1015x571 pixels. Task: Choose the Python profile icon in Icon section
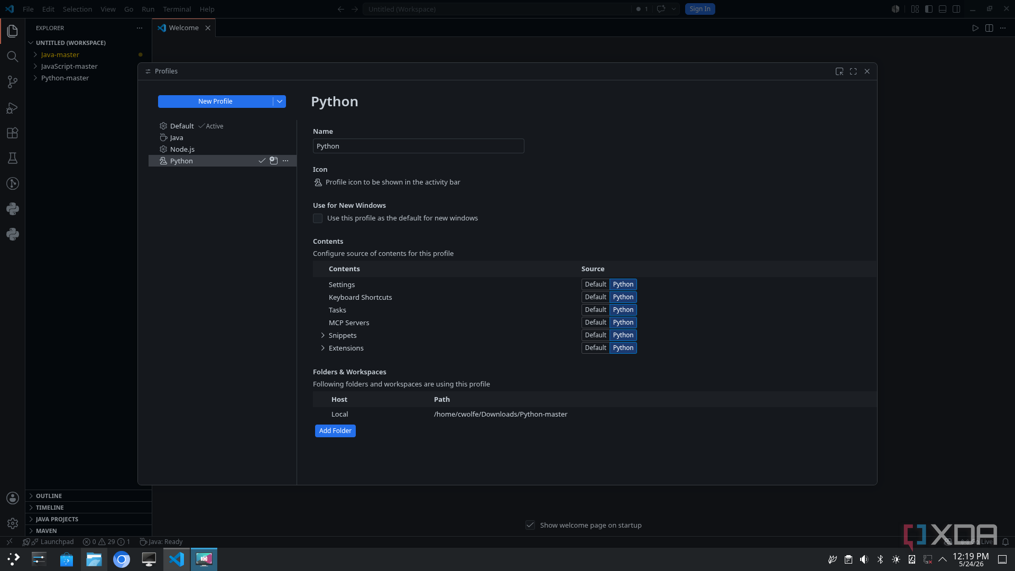point(318,182)
